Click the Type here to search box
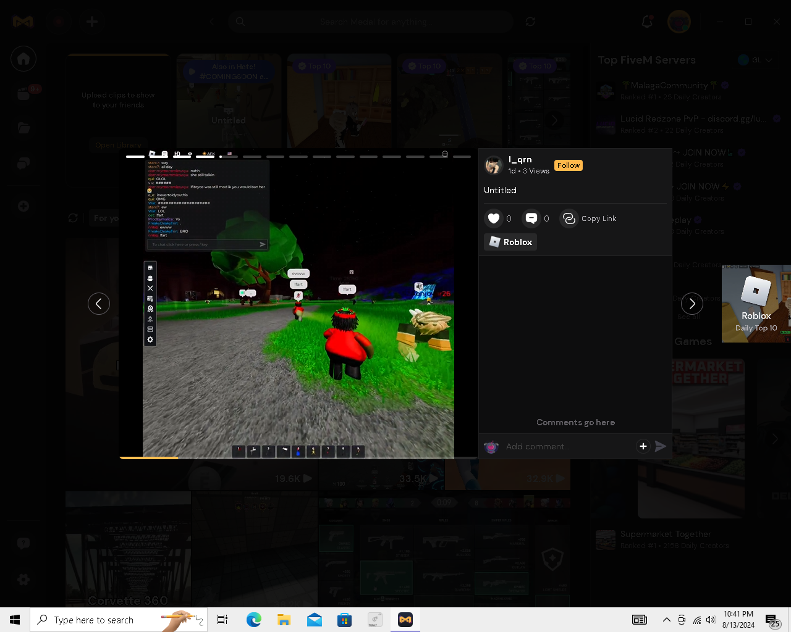Image resolution: width=791 pixels, height=632 pixels. pyautogui.click(x=117, y=620)
